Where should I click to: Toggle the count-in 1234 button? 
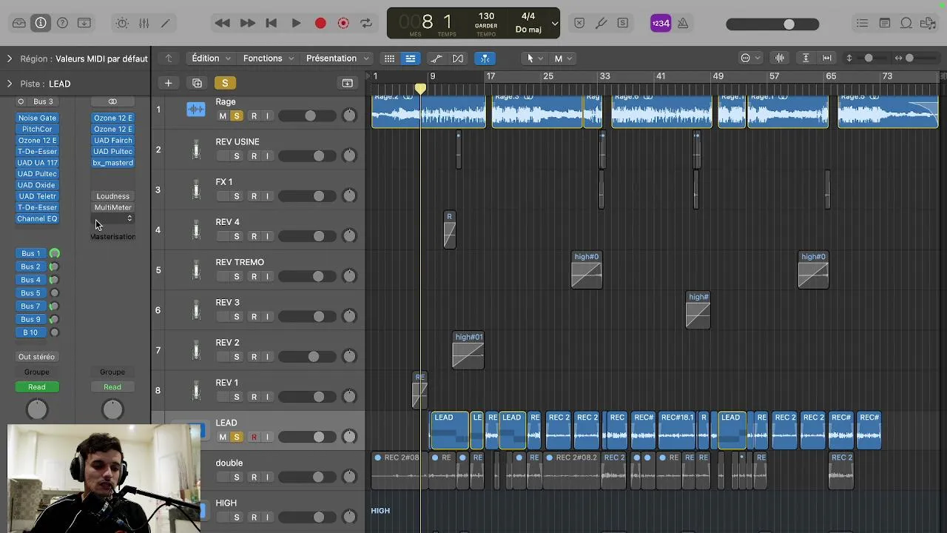(661, 23)
